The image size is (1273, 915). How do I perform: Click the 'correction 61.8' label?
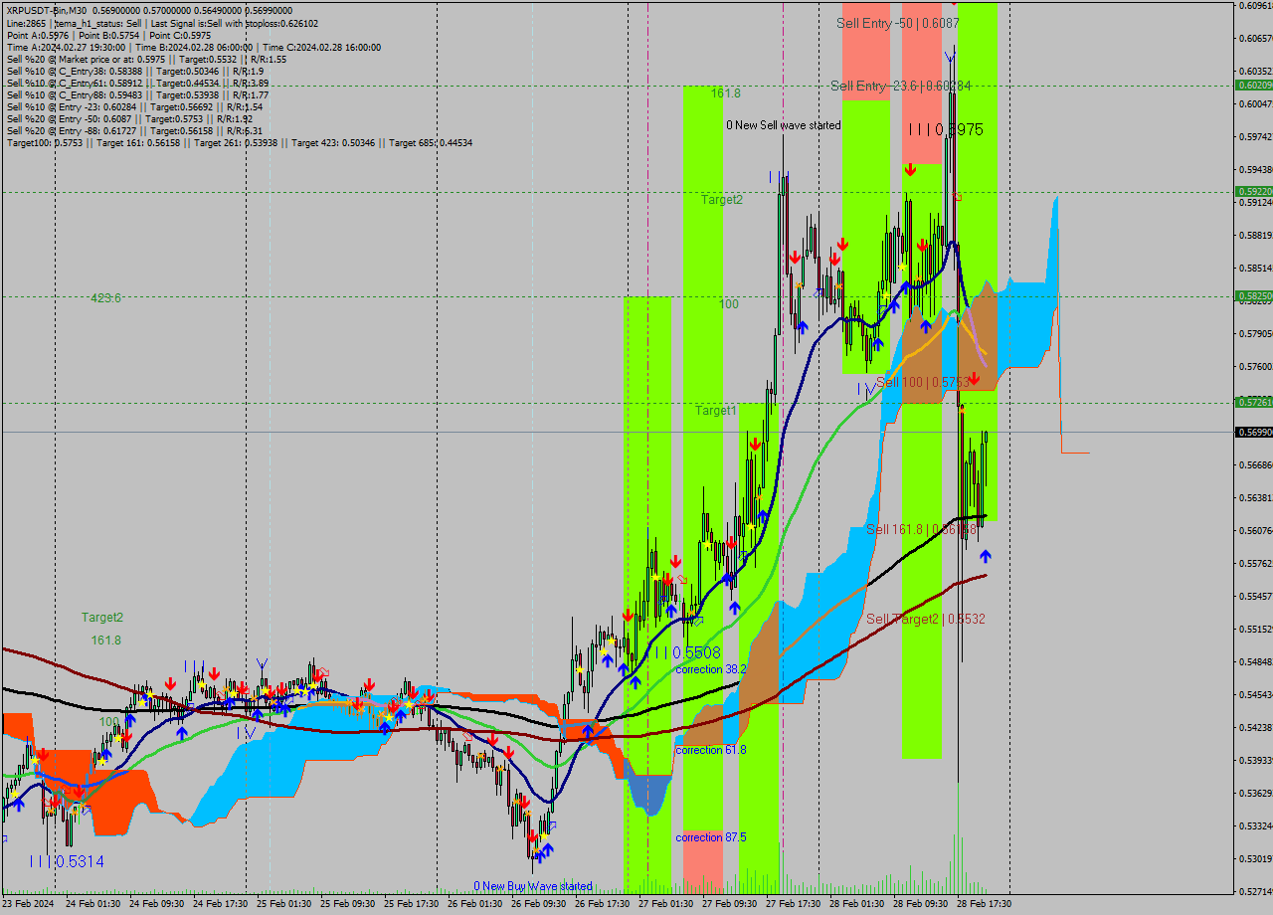710,750
